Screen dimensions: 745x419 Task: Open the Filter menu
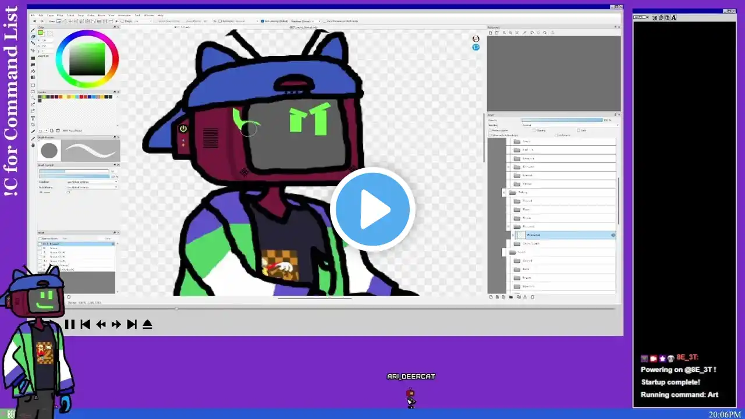pos(61,15)
